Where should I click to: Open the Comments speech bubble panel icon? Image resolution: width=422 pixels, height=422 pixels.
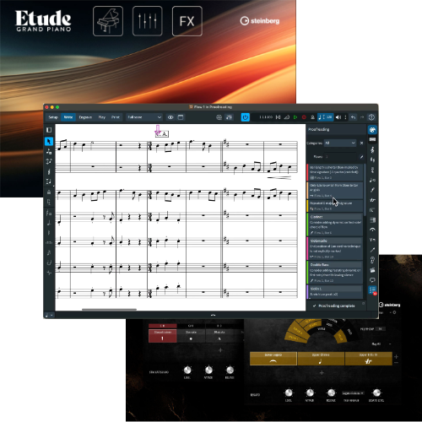(x=372, y=280)
